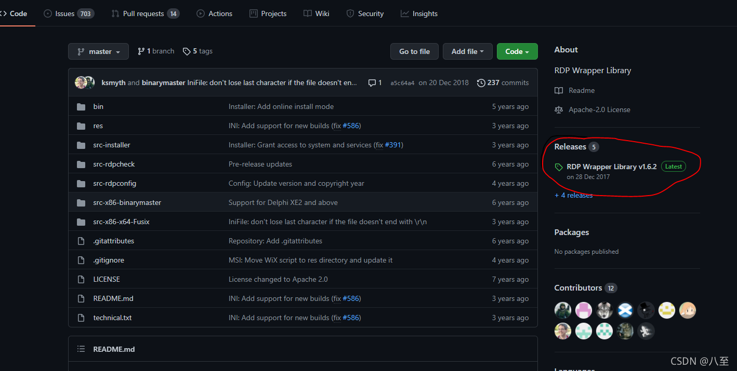Open the technical.txt file
Screen dimensions: 737x371
[112, 318]
